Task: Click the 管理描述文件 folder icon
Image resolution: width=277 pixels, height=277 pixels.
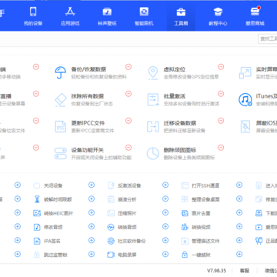Action: [185, 241]
